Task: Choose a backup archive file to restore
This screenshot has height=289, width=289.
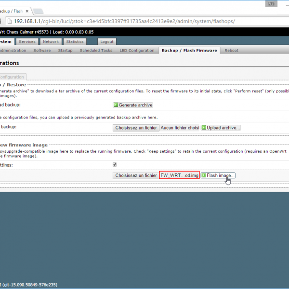Action: [136, 128]
